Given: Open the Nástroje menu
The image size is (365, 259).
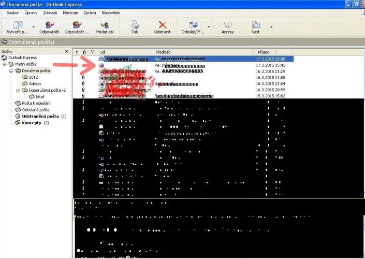Looking at the screenshot, I should [x=70, y=13].
